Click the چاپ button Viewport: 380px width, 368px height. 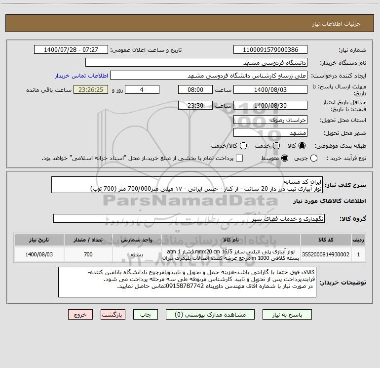tap(146, 315)
